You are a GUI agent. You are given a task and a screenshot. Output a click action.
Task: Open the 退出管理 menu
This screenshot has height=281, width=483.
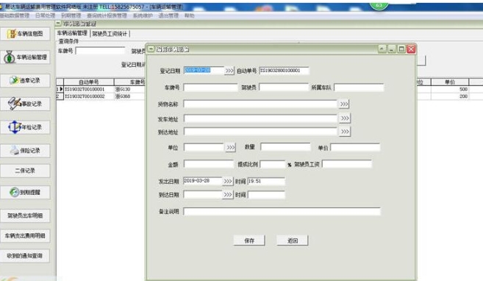(x=168, y=15)
